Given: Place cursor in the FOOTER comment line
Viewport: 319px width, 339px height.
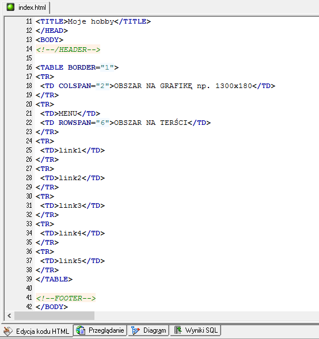Looking at the screenshot, I should click(x=66, y=298).
